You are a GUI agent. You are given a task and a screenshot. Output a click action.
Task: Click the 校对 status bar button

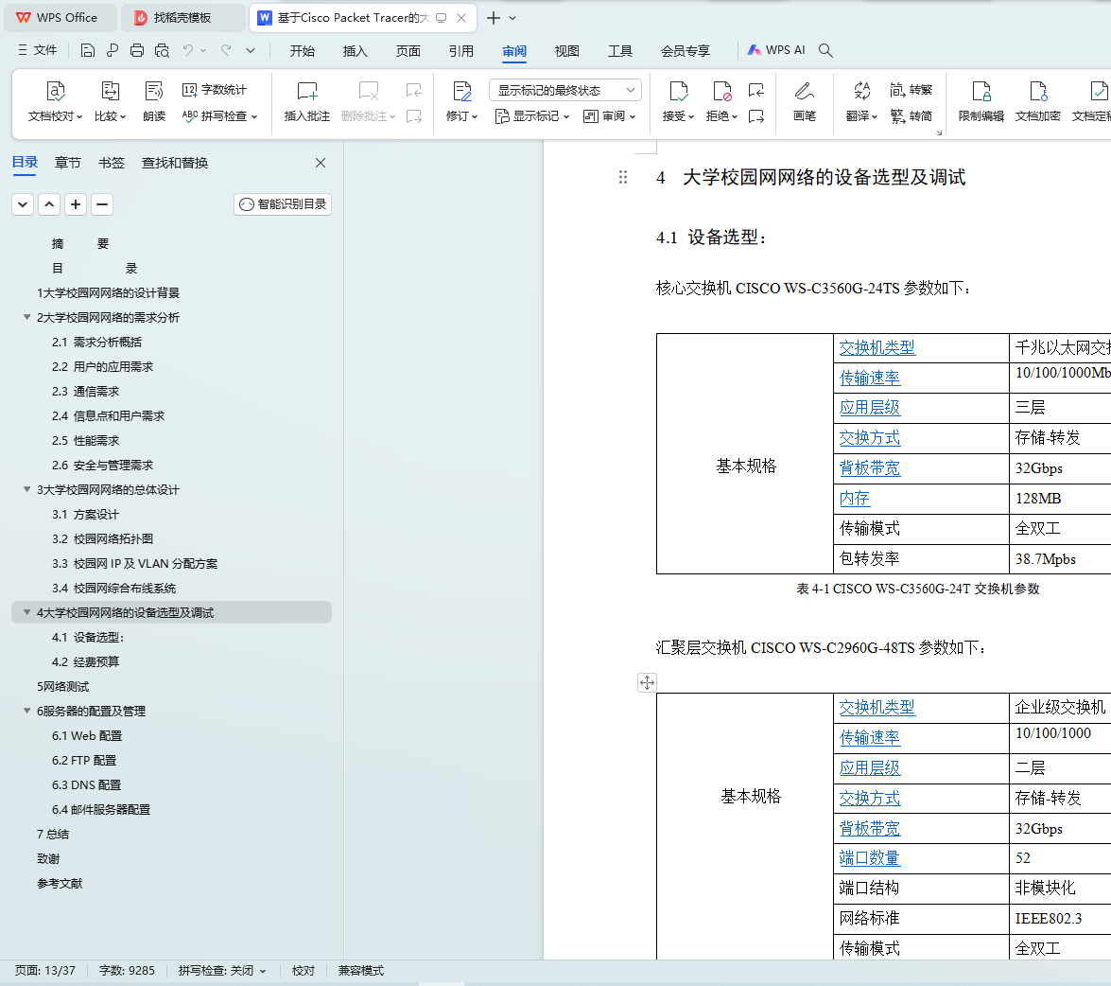(x=304, y=971)
